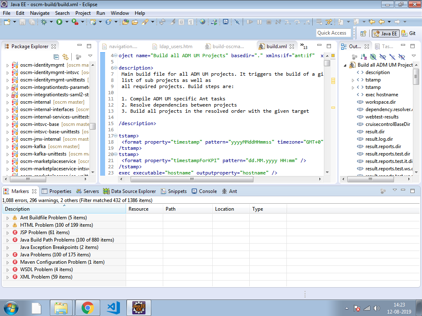Select exec hostname in Outline
The image size is (422, 316).
(x=381, y=95)
